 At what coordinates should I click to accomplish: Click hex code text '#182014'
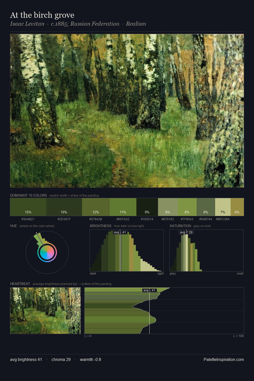coord(147,219)
